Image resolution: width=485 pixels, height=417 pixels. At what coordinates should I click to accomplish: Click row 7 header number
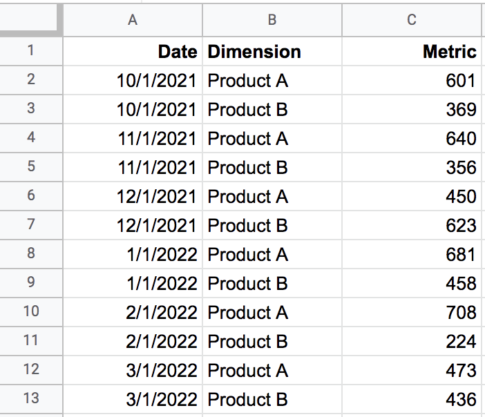tap(31, 225)
